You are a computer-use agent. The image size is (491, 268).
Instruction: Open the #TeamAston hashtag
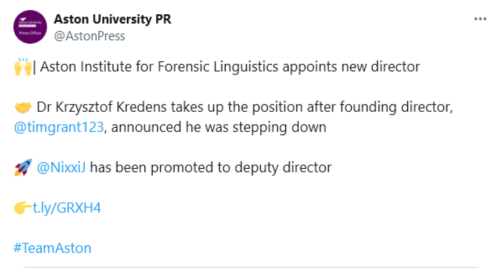(x=52, y=248)
